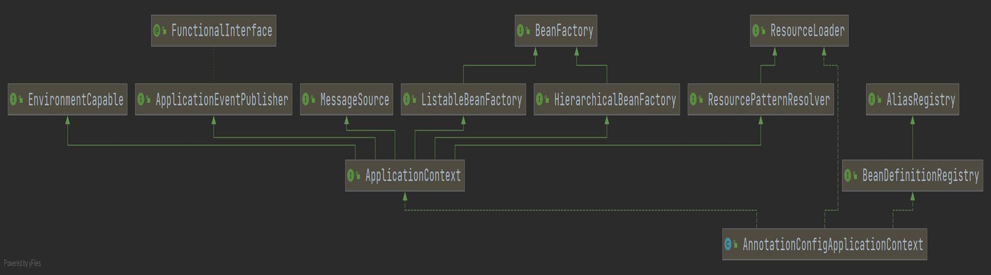This screenshot has height=275, width=991.
Task: Click the interface icon on ApplicationEventPublisher
Action: coord(141,100)
